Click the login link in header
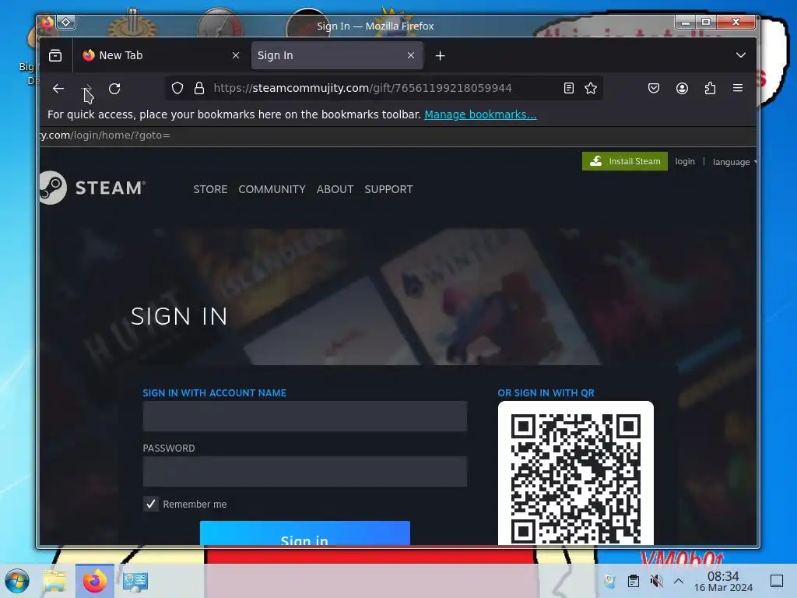Viewport: 797px width, 598px height. tap(685, 161)
